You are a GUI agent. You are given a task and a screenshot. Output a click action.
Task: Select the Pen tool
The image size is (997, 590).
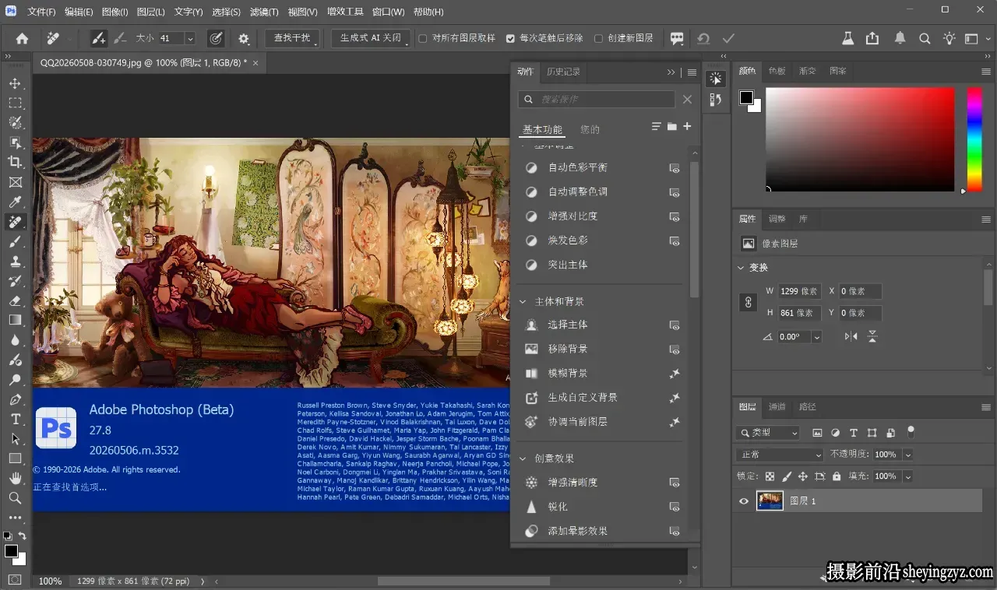click(x=15, y=399)
